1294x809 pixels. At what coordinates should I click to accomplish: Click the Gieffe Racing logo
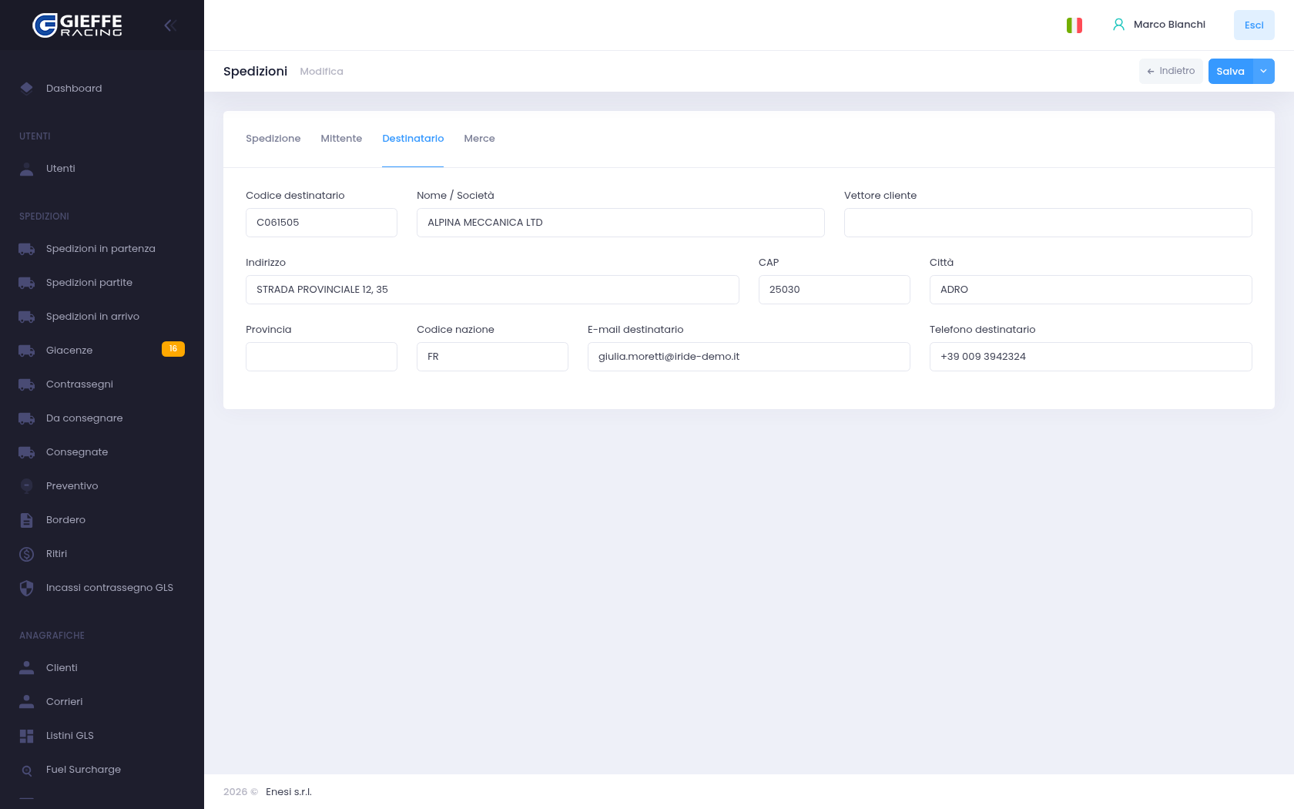pyautogui.click(x=77, y=25)
